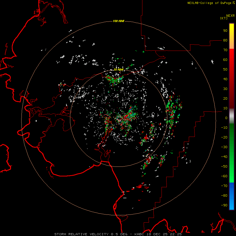
Task: Click the -10 value on velocity scale
Action: (224, 128)
